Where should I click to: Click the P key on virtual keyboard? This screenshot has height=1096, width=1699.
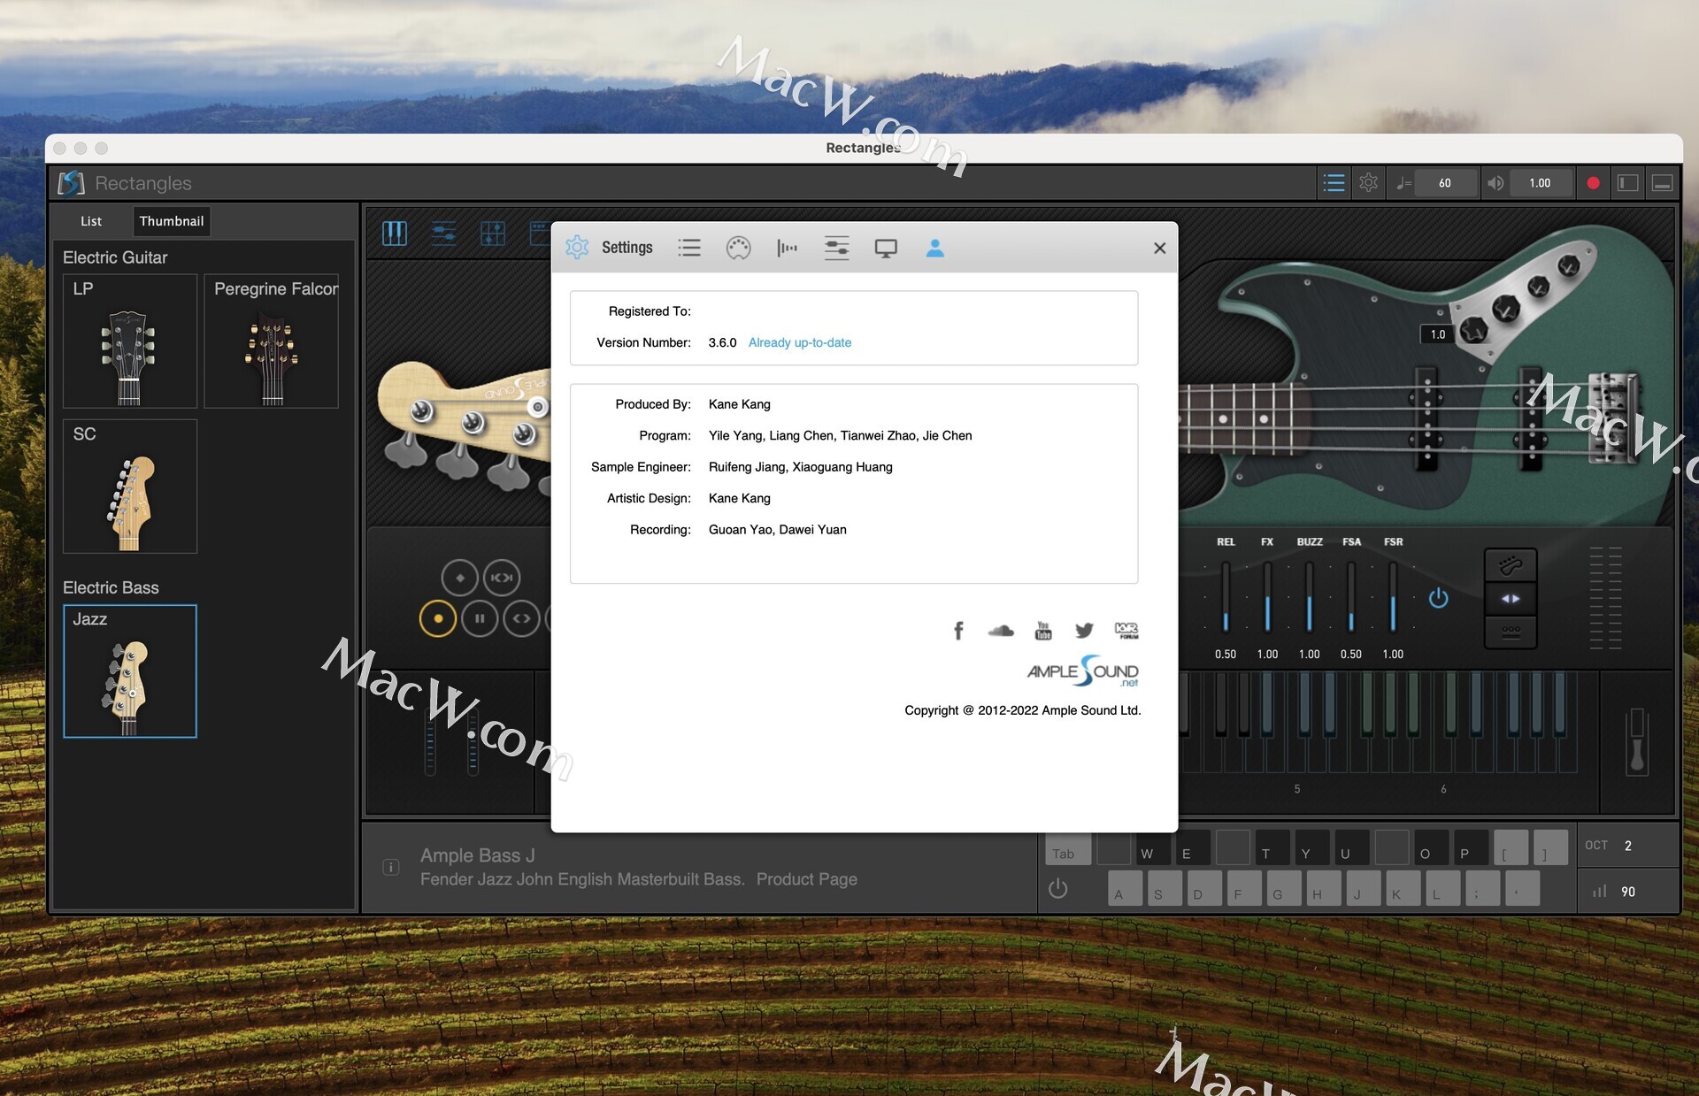tap(1471, 848)
